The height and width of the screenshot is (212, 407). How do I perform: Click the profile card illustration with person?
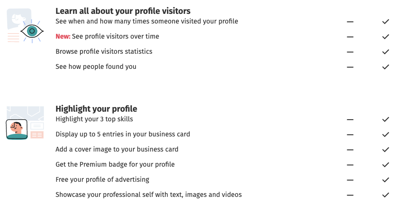[17, 130]
